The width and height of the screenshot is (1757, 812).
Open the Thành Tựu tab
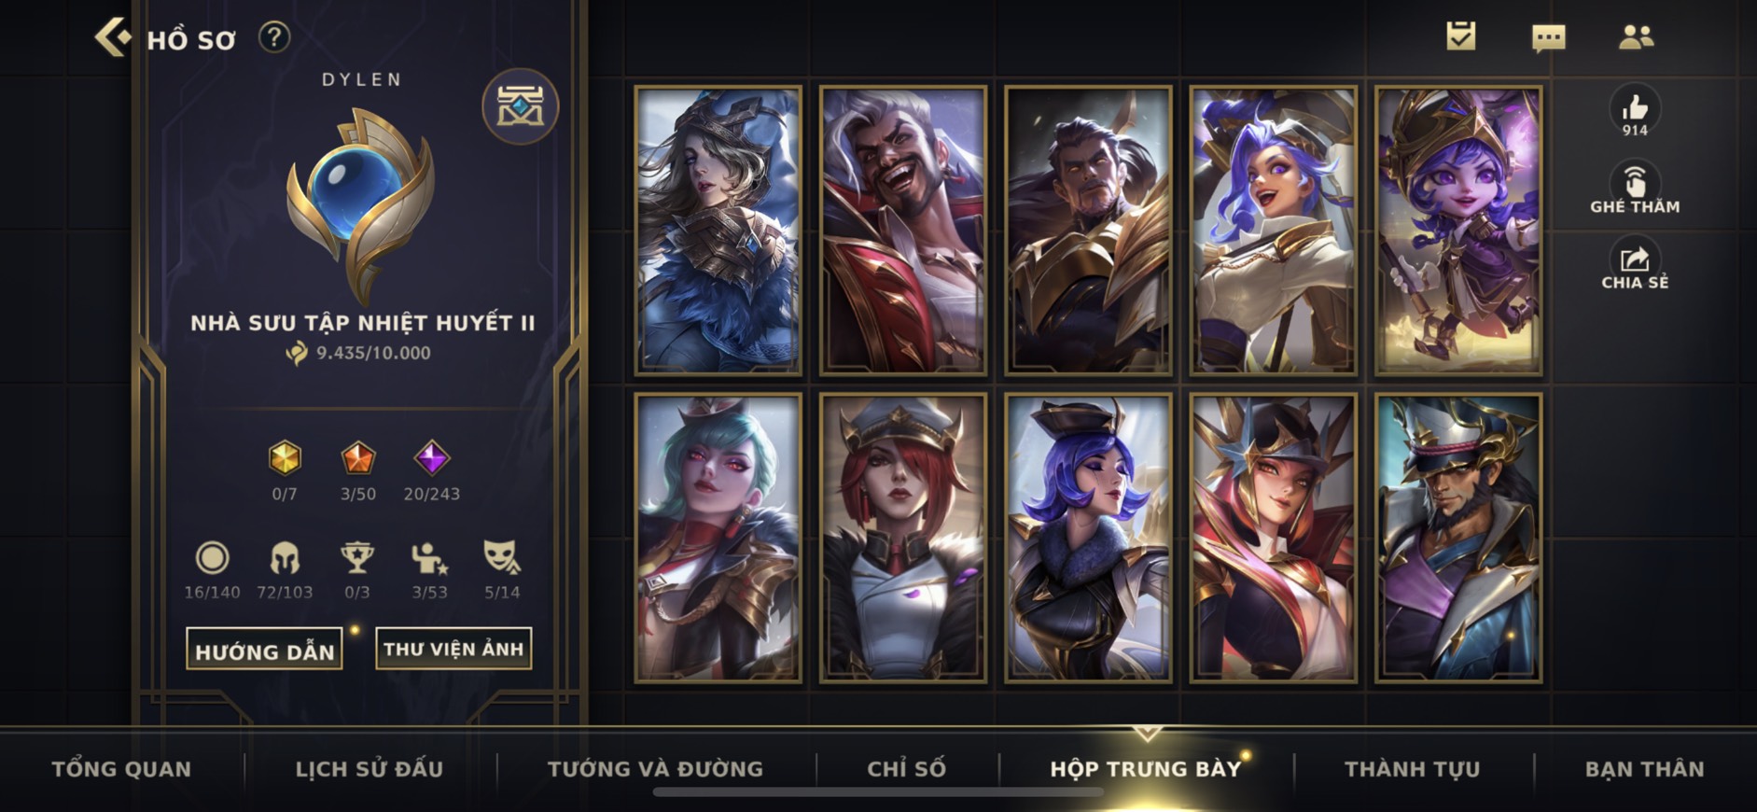[x=1412, y=769]
